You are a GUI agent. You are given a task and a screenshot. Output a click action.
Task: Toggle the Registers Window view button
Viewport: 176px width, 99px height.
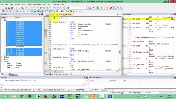point(41,11)
